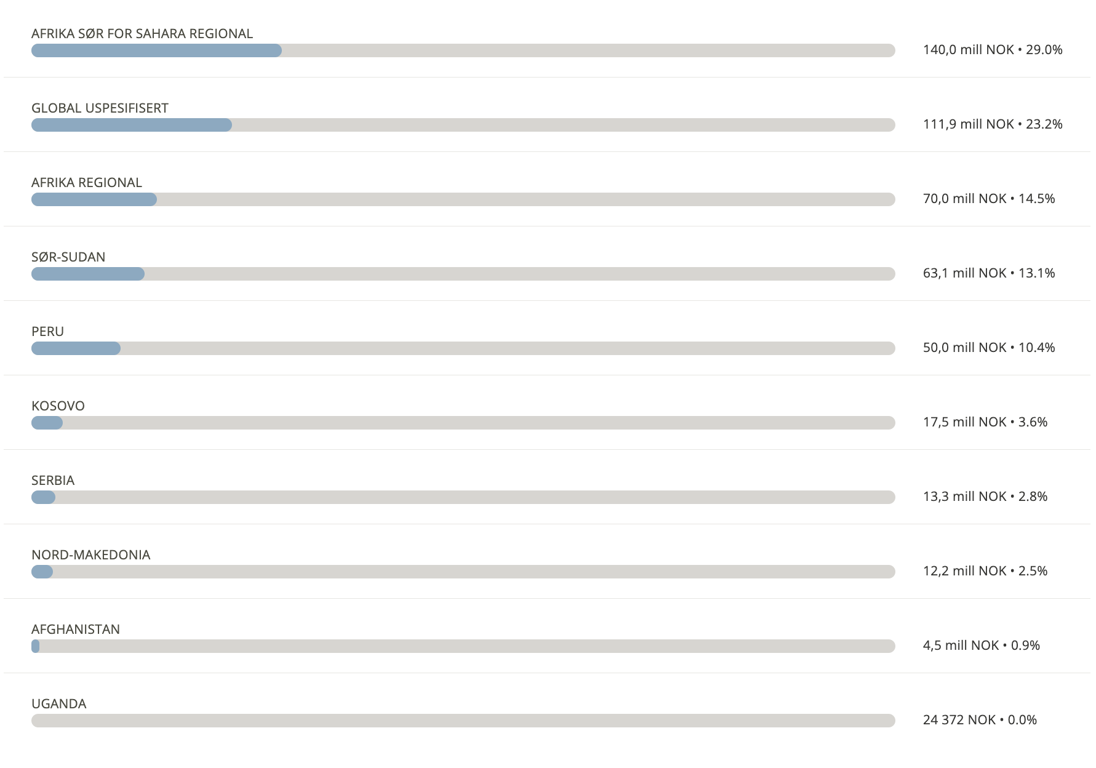The image size is (1096, 768).
Task: Click the Sør-Sudan country label
Action: tap(68, 257)
